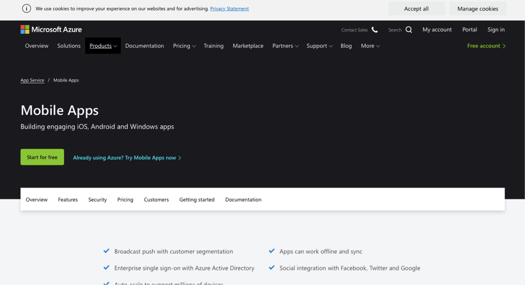Click checkmark beside Broadcast push with customer segmentation

tap(107, 251)
